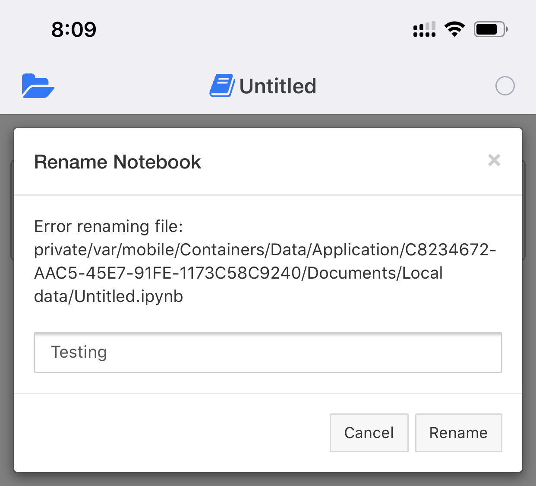536x486 pixels.
Task: Focus the Testing name input field
Action: (x=268, y=352)
